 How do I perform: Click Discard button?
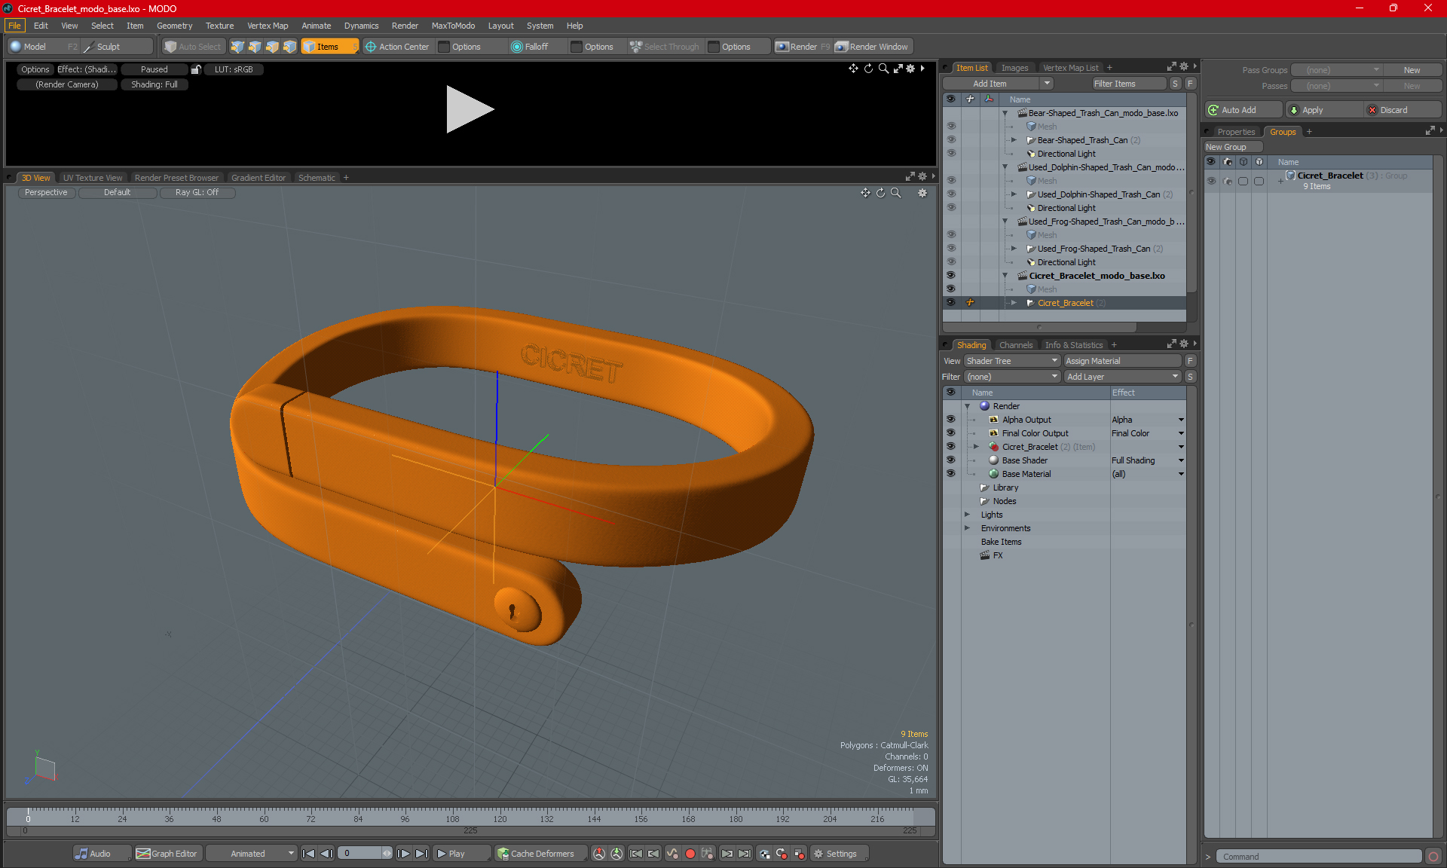[x=1403, y=110]
